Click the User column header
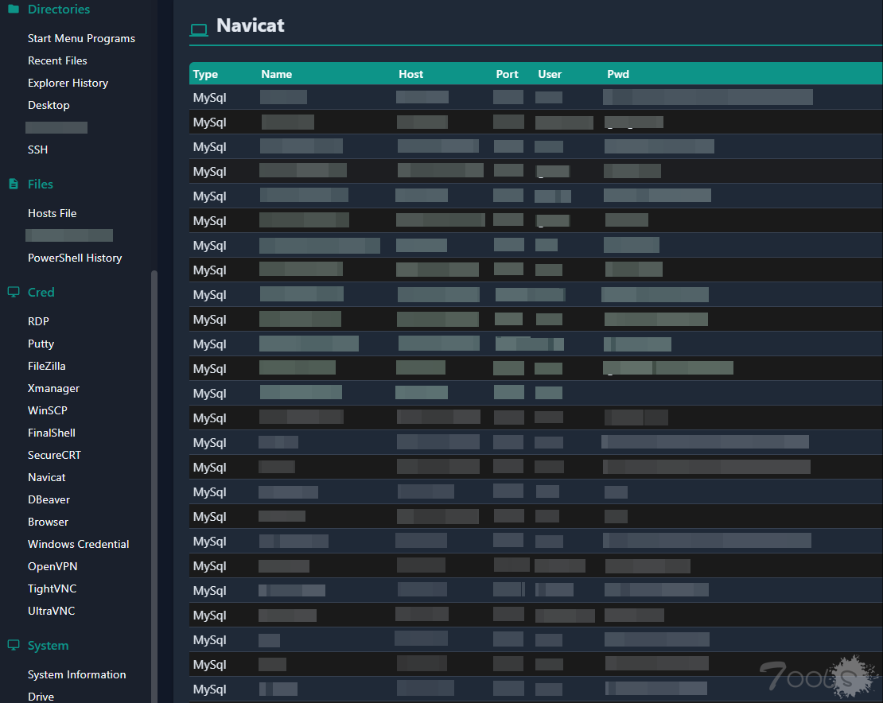 click(x=550, y=74)
